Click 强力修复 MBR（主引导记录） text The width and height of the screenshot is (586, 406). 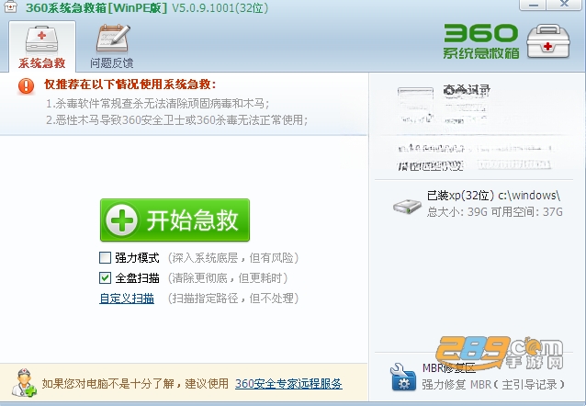(493, 384)
